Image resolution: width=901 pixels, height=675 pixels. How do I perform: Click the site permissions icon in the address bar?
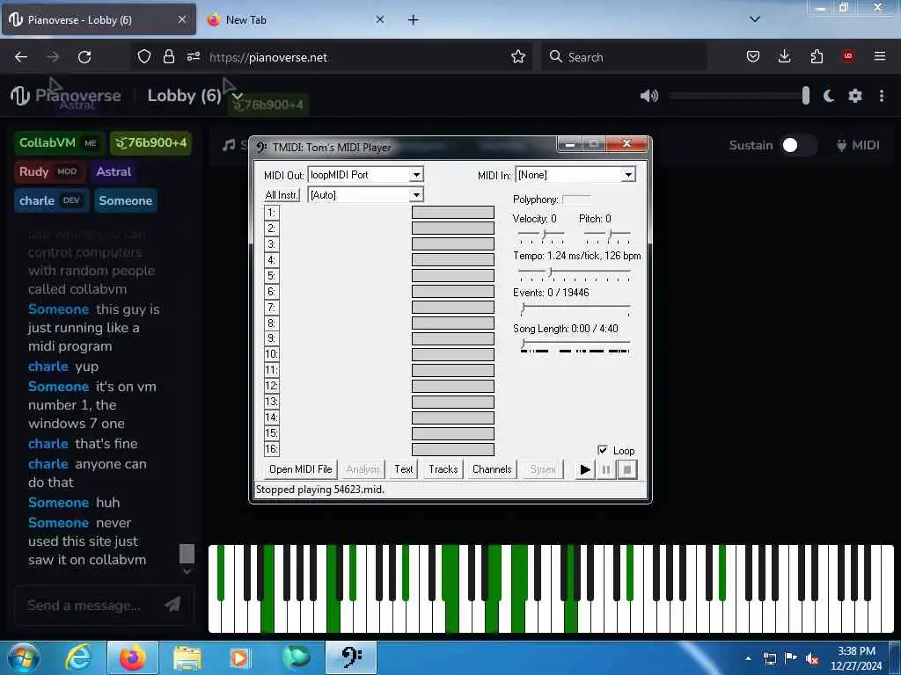coord(194,56)
